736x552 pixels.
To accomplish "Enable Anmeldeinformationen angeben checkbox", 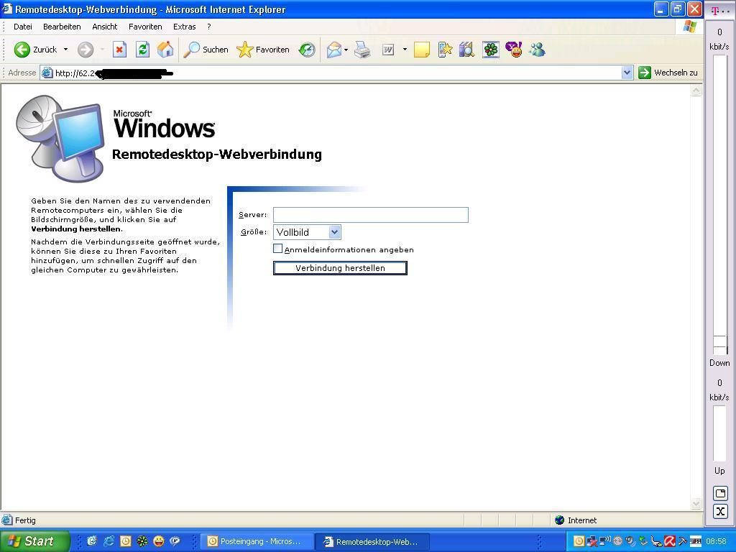I will pos(278,249).
